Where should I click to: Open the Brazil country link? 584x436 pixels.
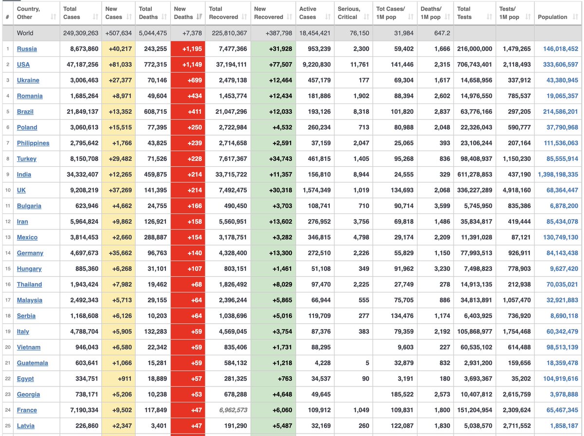(x=25, y=112)
